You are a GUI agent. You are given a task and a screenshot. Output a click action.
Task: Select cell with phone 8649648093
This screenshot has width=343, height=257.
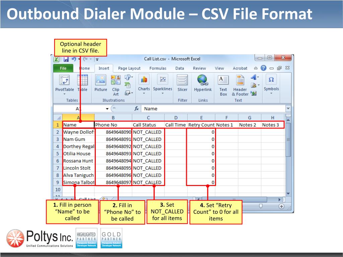pyautogui.click(x=113, y=154)
